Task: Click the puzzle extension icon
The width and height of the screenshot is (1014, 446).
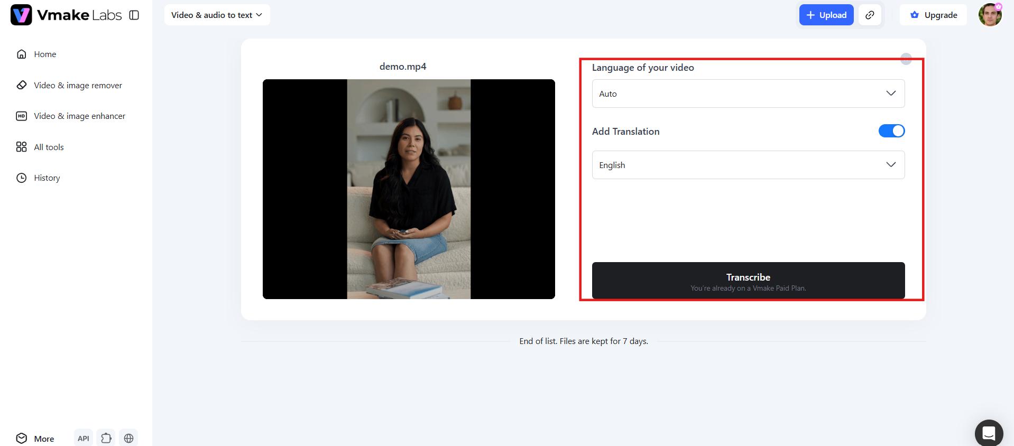Action: pyautogui.click(x=106, y=438)
